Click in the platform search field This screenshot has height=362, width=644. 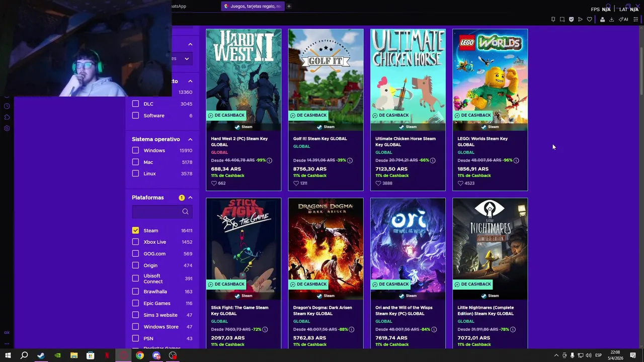[x=162, y=212]
